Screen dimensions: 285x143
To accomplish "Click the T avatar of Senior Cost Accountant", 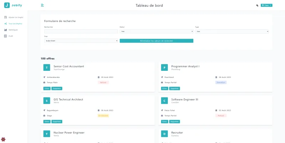I will pos(47,67).
